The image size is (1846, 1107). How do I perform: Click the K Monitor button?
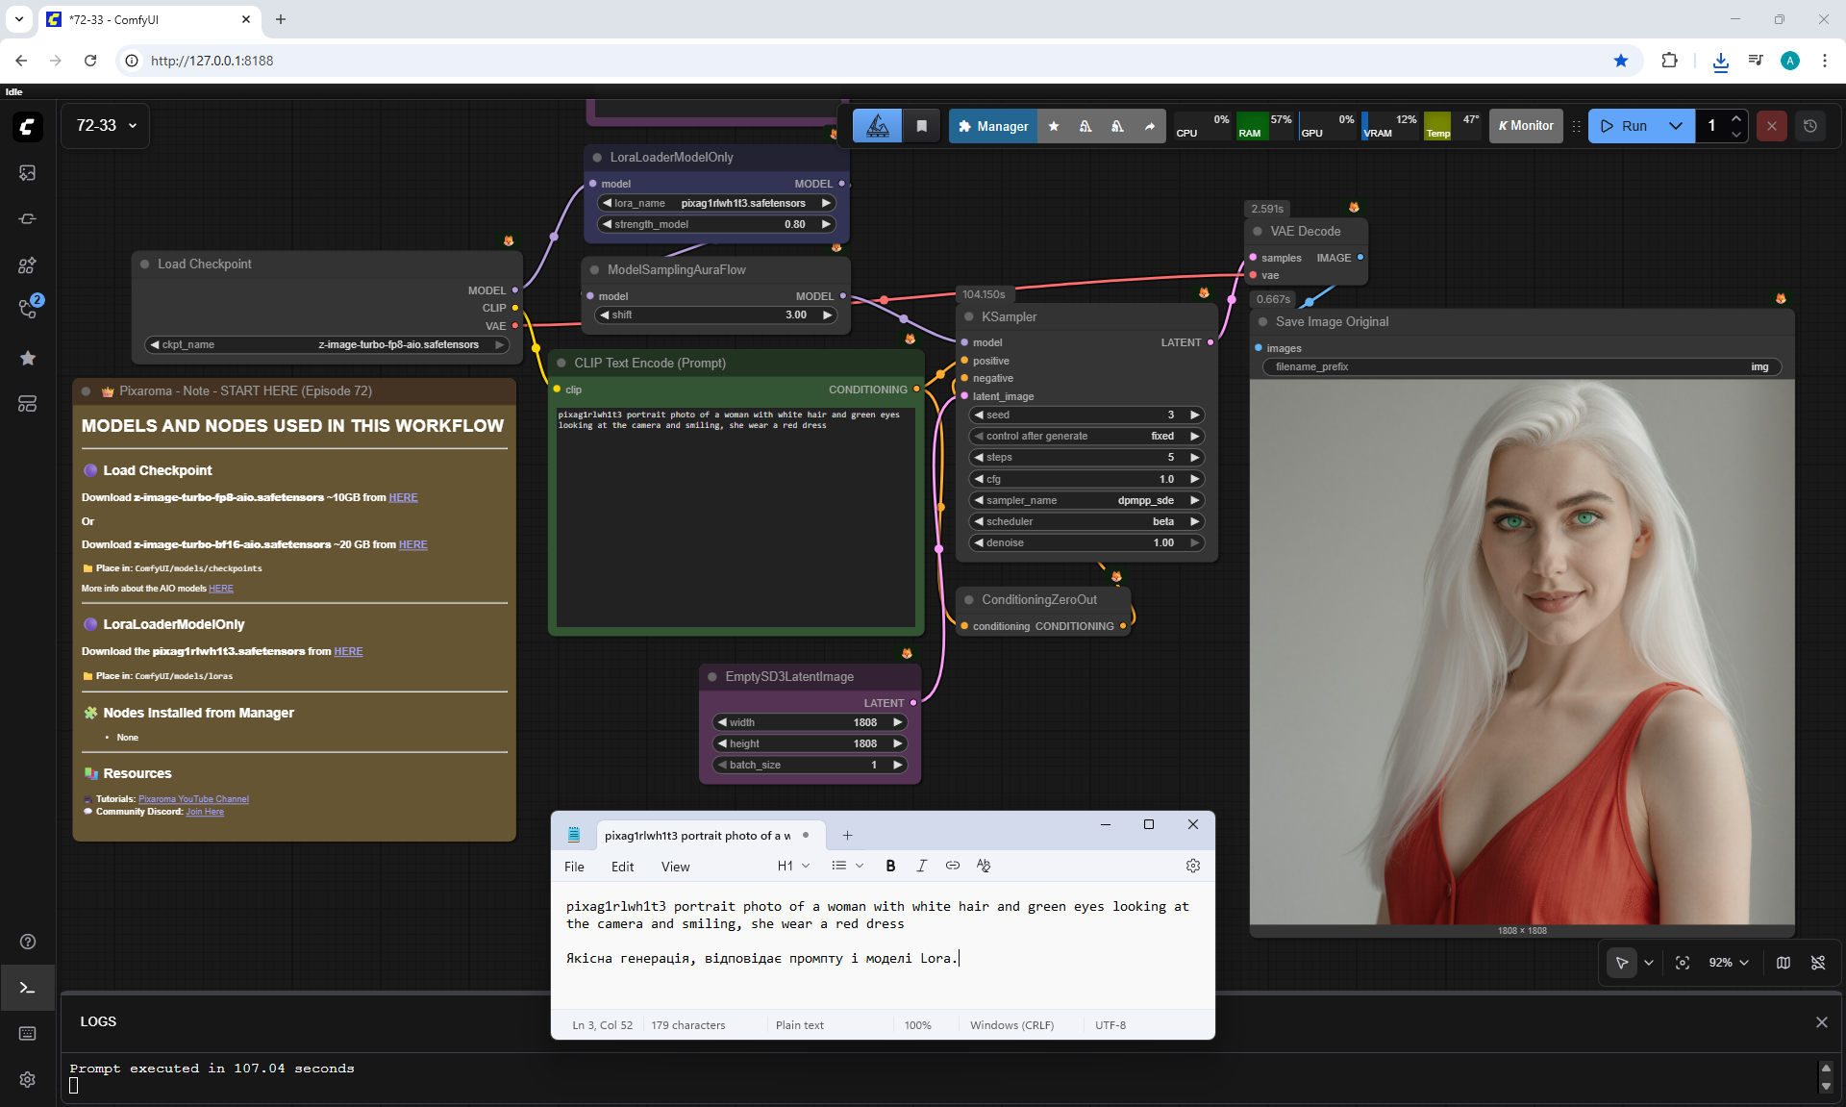(1526, 126)
